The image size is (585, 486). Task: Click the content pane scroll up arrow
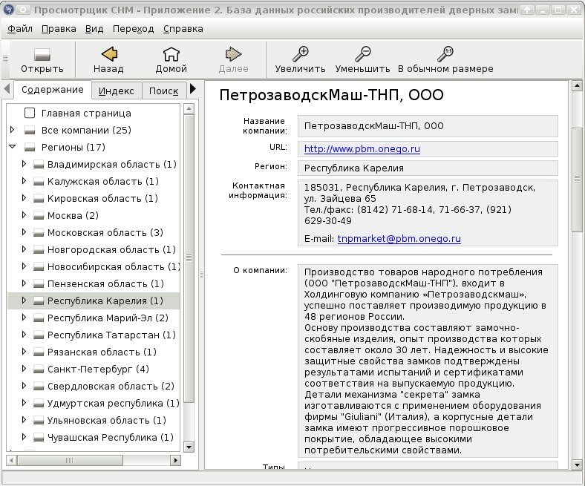click(x=577, y=86)
